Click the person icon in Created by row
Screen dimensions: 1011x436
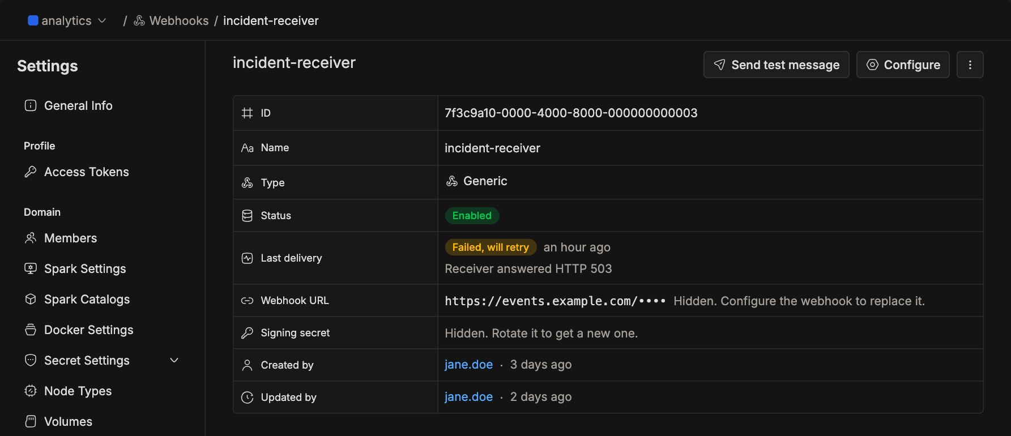point(247,365)
